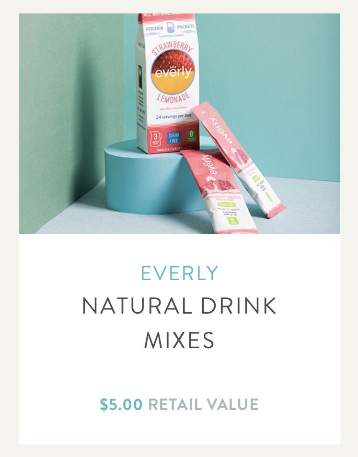Click the green zero badge on front packet
358x457 pixels.
pos(233,221)
